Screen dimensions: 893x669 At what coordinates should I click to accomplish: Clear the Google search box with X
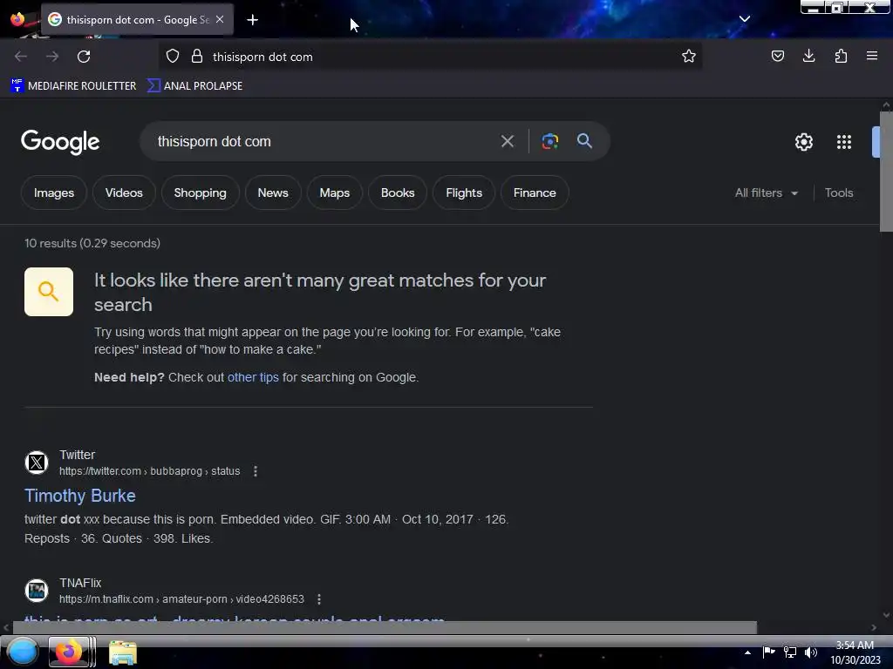[508, 141]
